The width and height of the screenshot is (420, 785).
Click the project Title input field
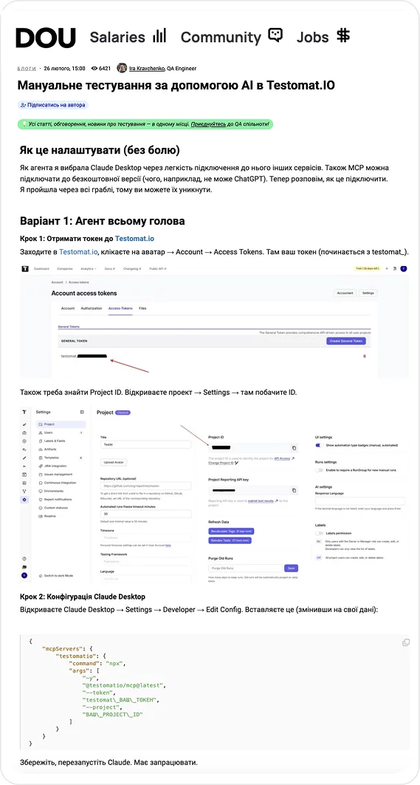[x=146, y=444]
